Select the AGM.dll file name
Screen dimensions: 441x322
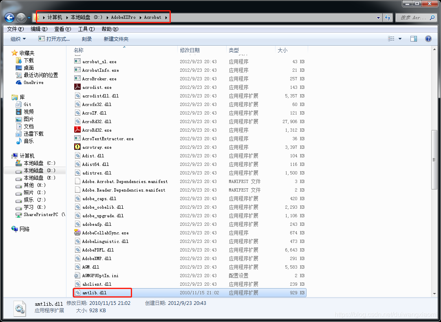point(90,267)
